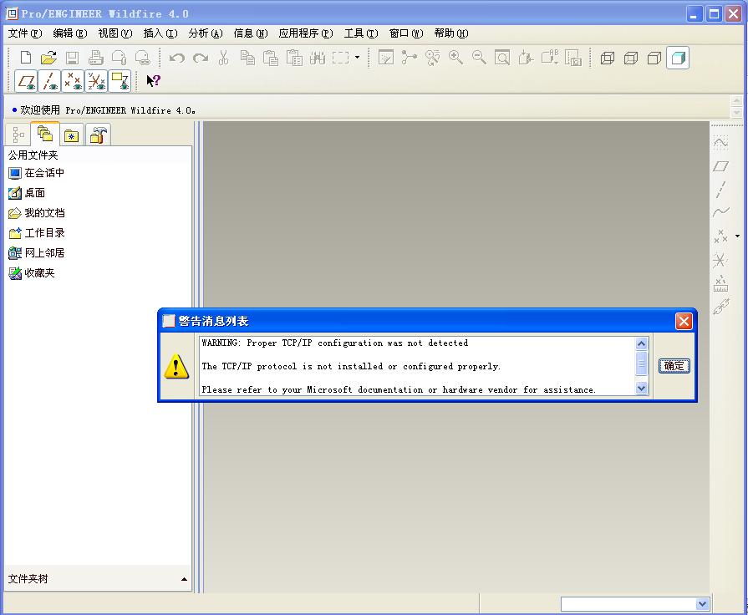Open the 工具(T) menu
Image resolution: width=748 pixels, height=615 pixels.
361,33
